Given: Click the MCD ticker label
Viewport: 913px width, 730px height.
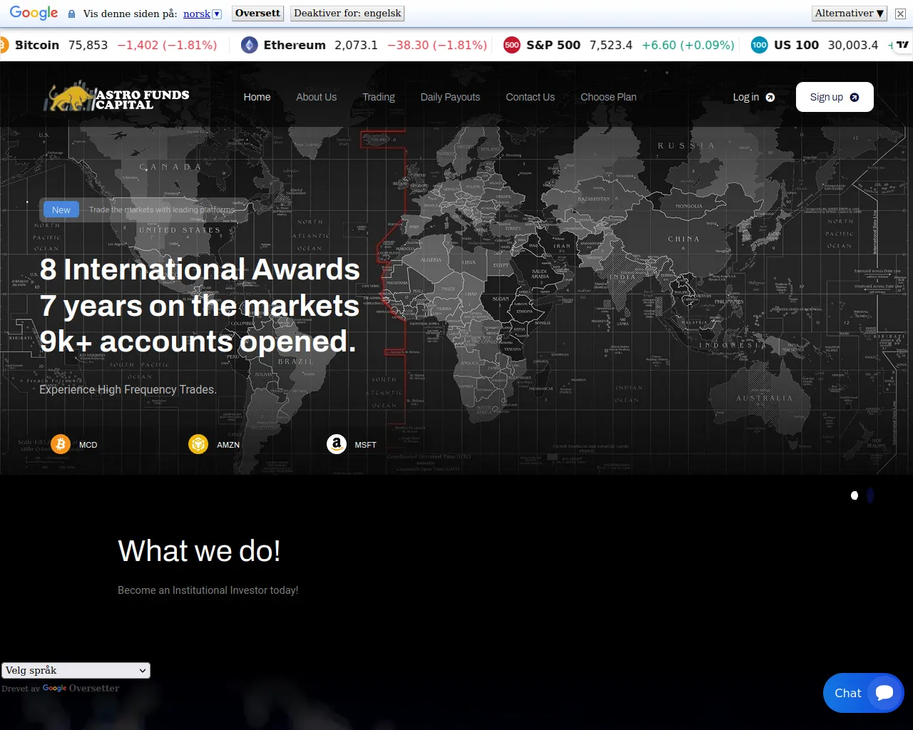Looking at the screenshot, I should pyautogui.click(x=88, y=445).
